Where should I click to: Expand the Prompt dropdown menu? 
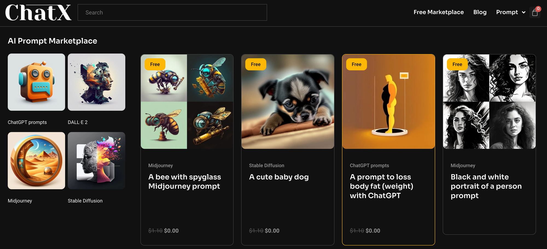pyautogui.click(x=510, y=12)
